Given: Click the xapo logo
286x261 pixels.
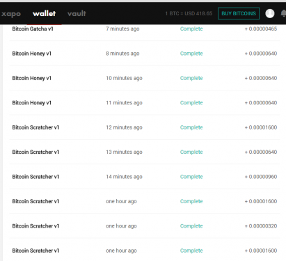Looking at the screenshot, I should pos(11,14).
